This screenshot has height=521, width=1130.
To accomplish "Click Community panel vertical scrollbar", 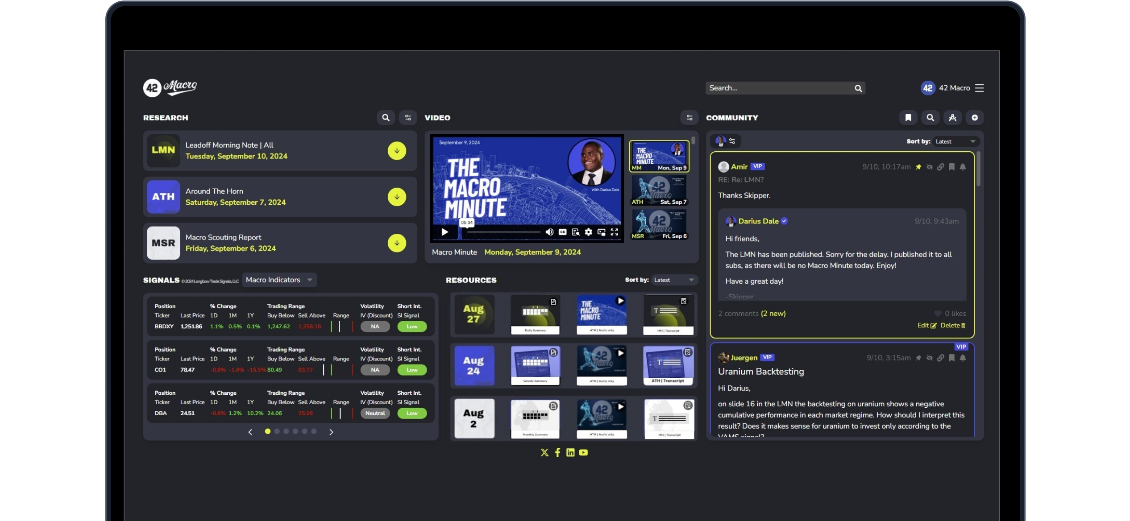I will coord(978,170).
